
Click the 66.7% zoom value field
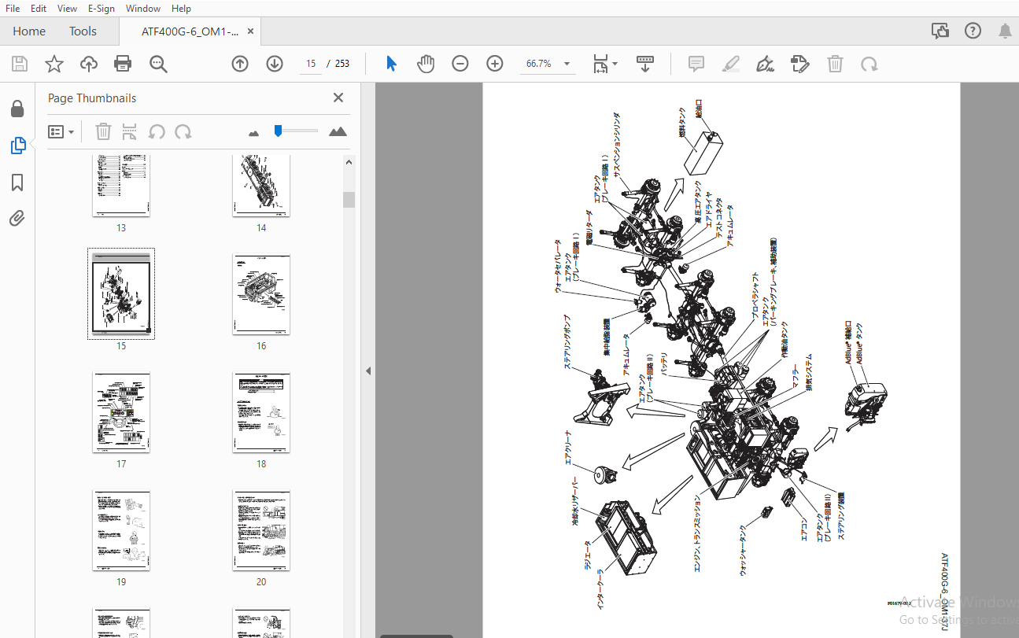(x=539, y=64)
